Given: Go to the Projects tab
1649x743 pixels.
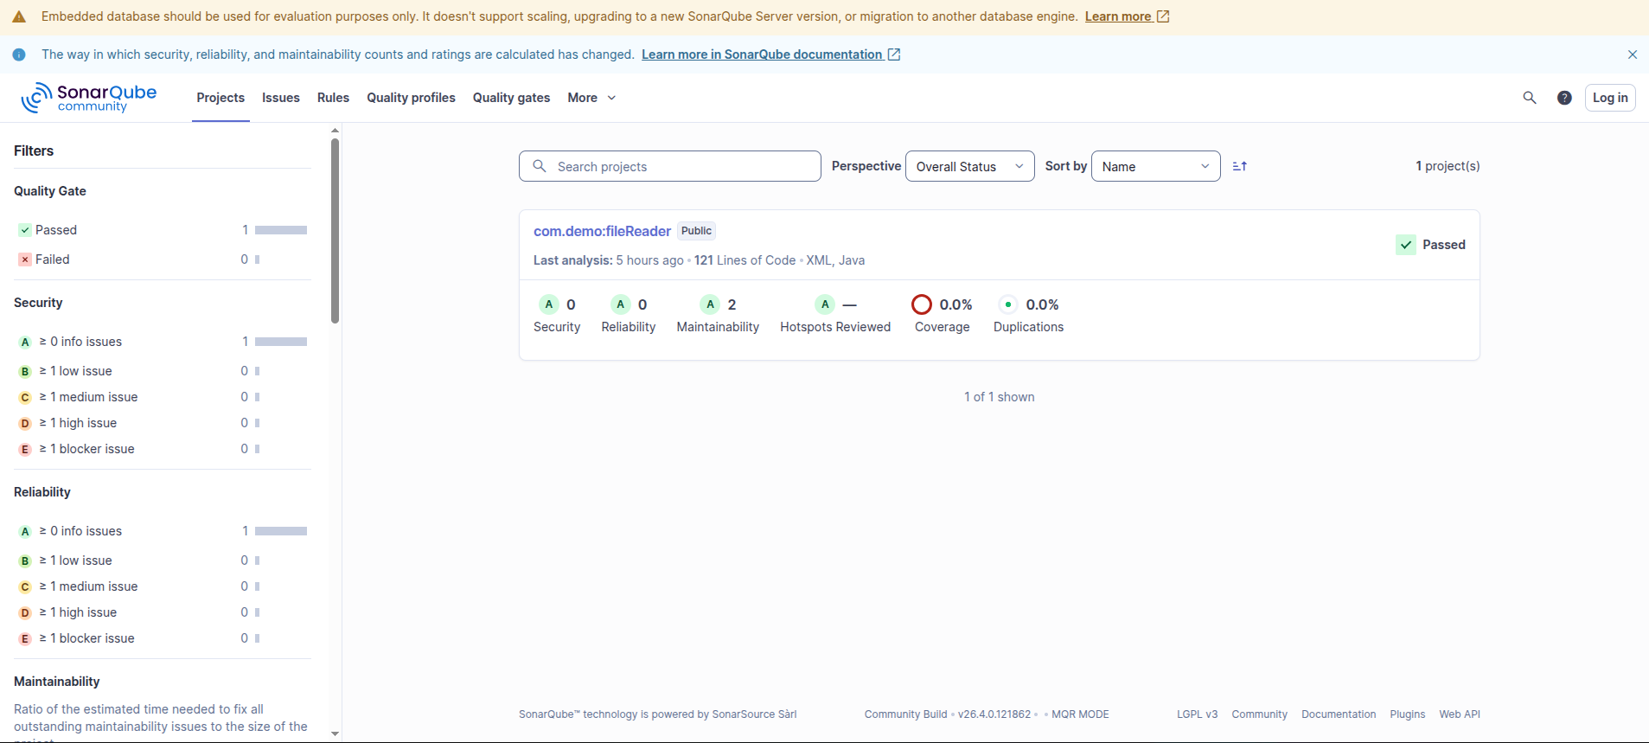Looking at the screenshot, I should pos(221,98).
